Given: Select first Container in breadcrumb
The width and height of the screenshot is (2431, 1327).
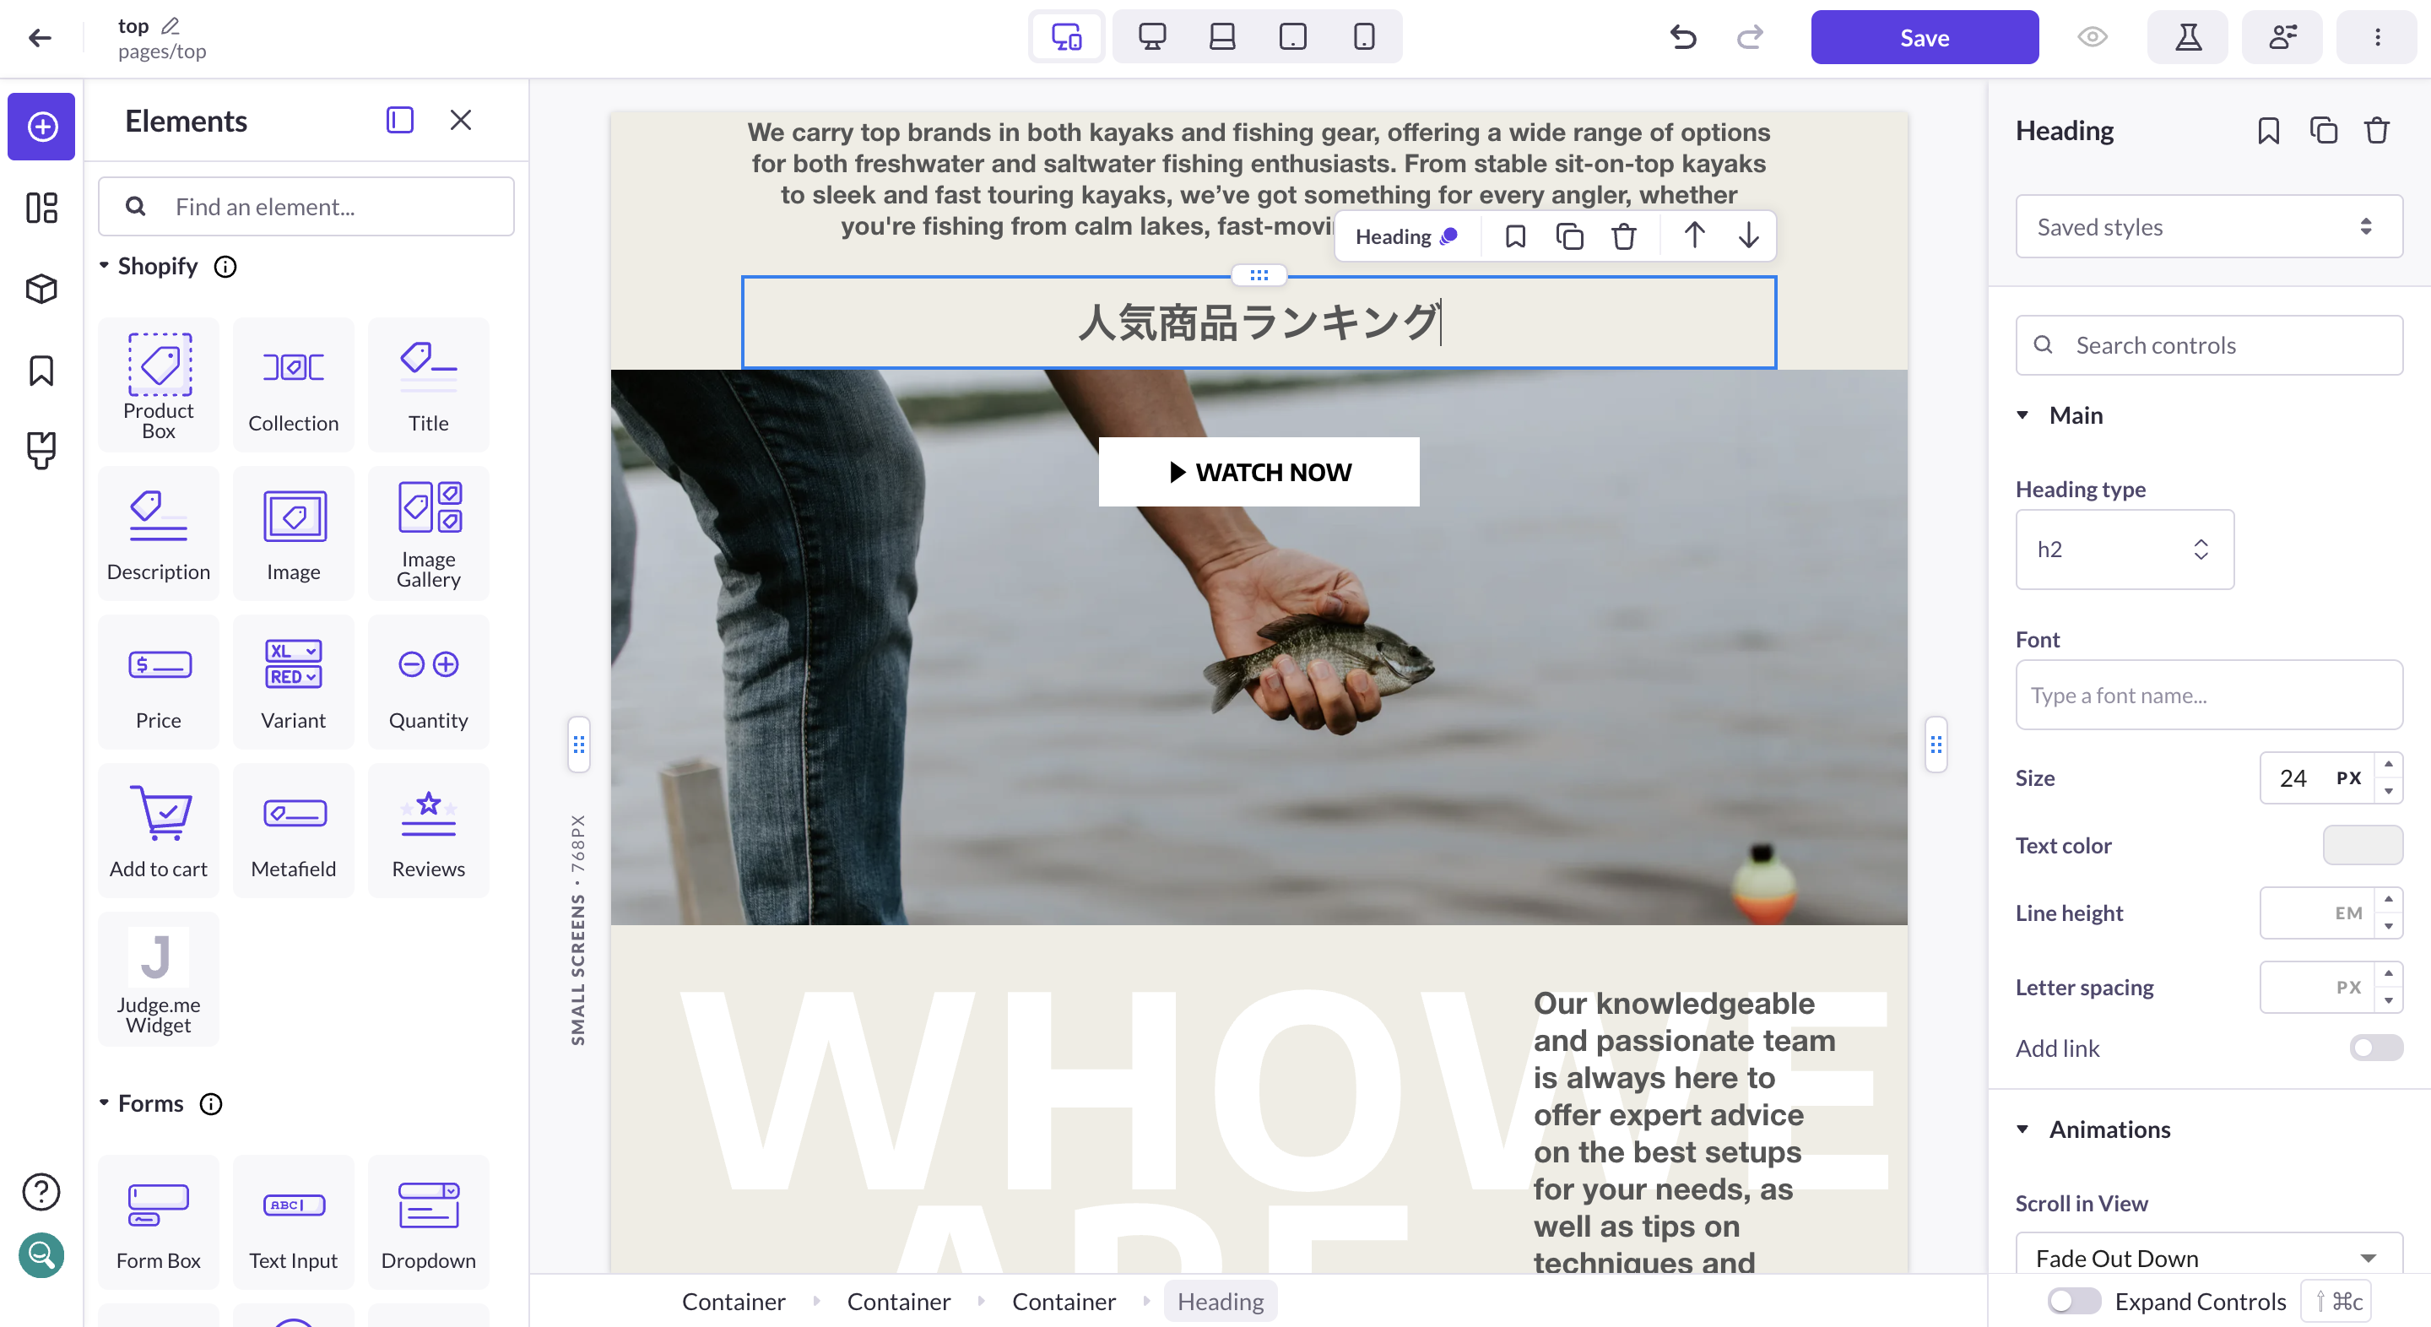Looking at the screenshot, I should click(734, 1302).
